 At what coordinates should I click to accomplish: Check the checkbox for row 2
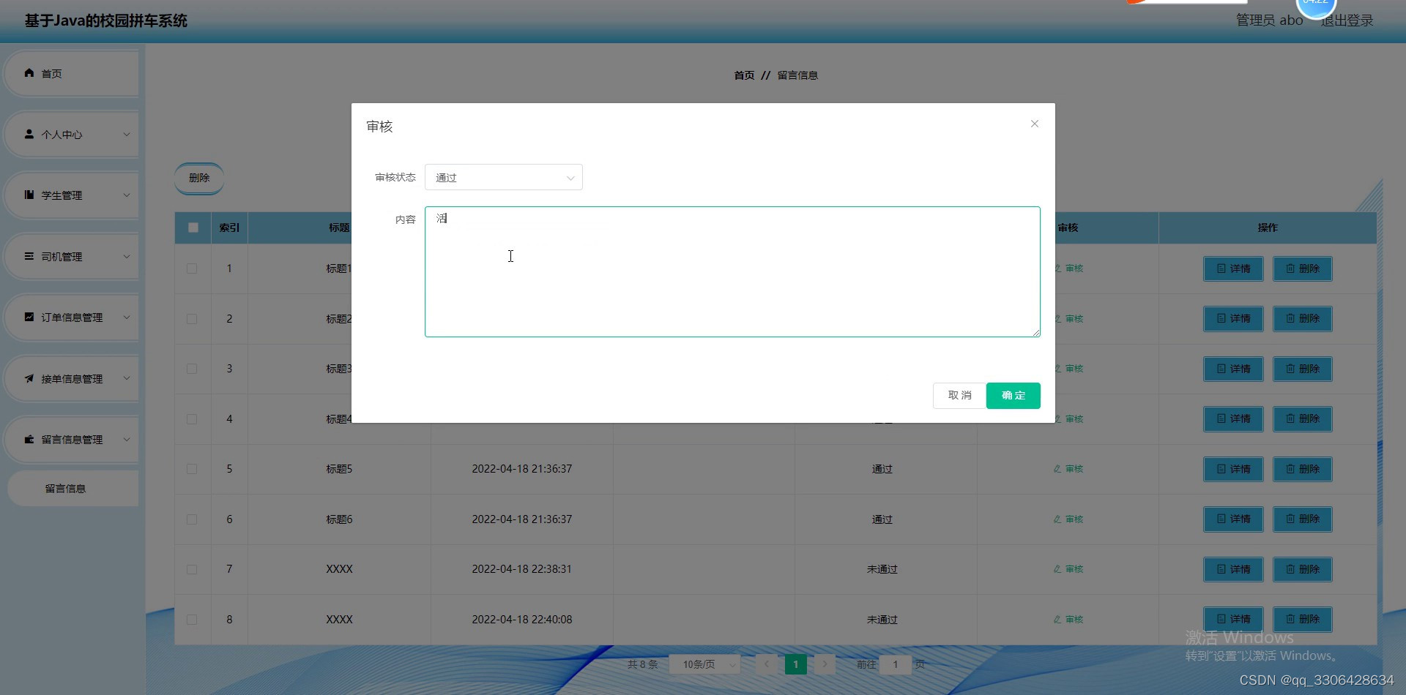(x=192, y=319)
